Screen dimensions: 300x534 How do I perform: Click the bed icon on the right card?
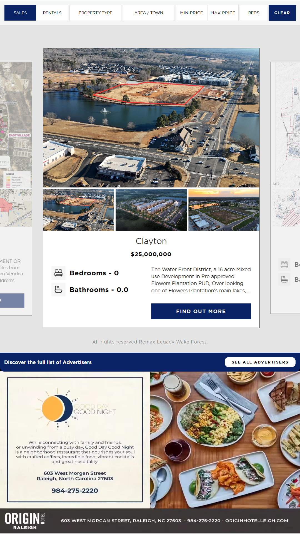coord(284,264)
